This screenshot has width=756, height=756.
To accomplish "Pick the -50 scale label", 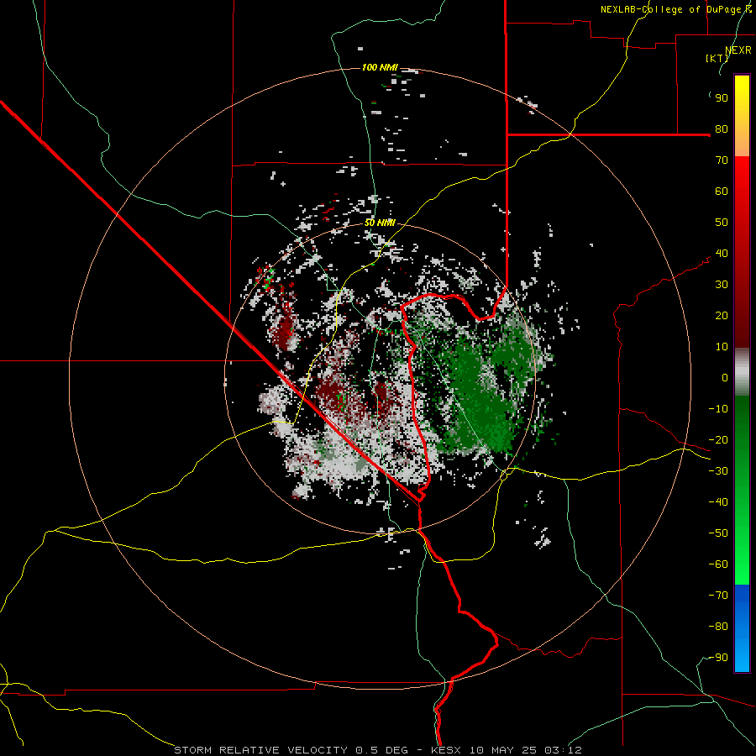I will [x=718, y=533].
